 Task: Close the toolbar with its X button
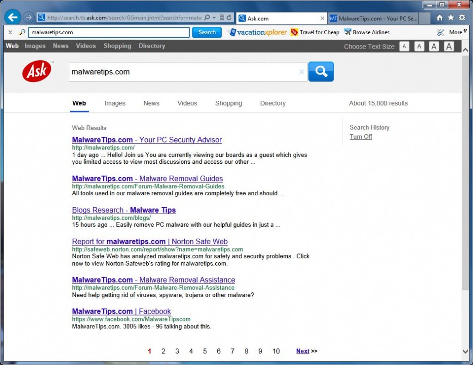point(10,32)
